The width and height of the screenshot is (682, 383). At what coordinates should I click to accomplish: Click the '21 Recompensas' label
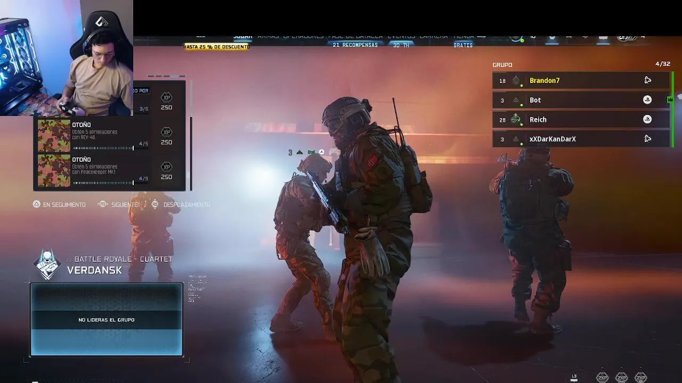click(x=355, y=45)
